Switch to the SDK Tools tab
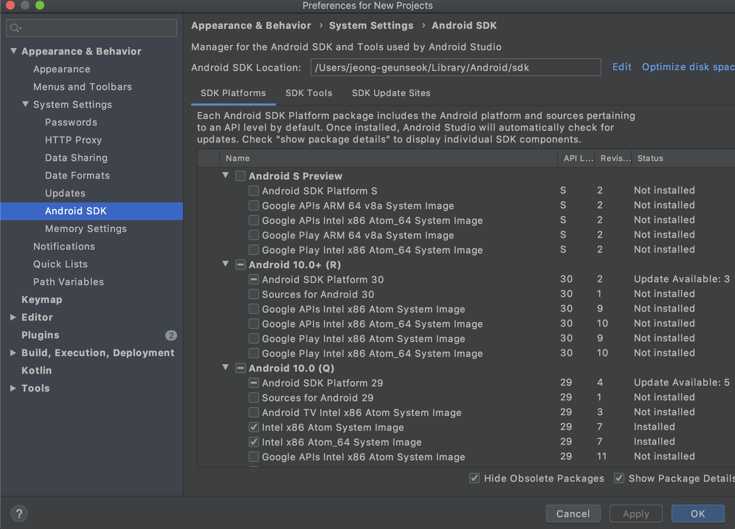This screenshot has width=735, height=529. [x=308, y=93]
